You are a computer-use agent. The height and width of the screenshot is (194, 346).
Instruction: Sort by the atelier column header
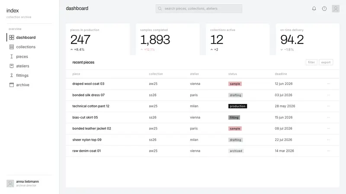194,74
